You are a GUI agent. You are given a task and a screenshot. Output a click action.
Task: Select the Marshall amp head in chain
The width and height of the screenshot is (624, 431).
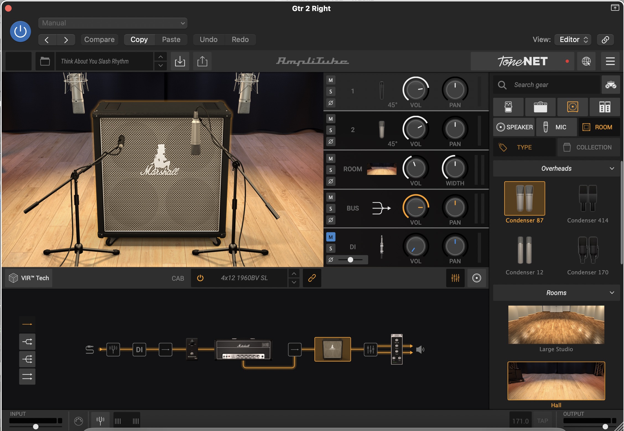243,349
